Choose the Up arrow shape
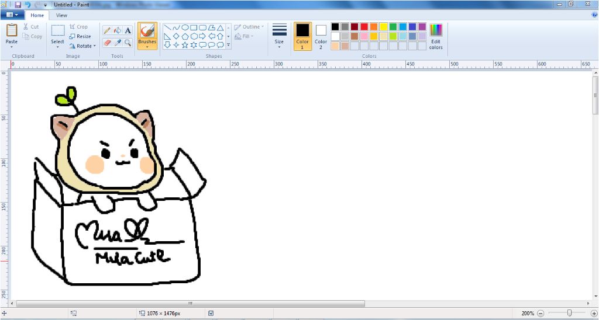 click(220, 37)
